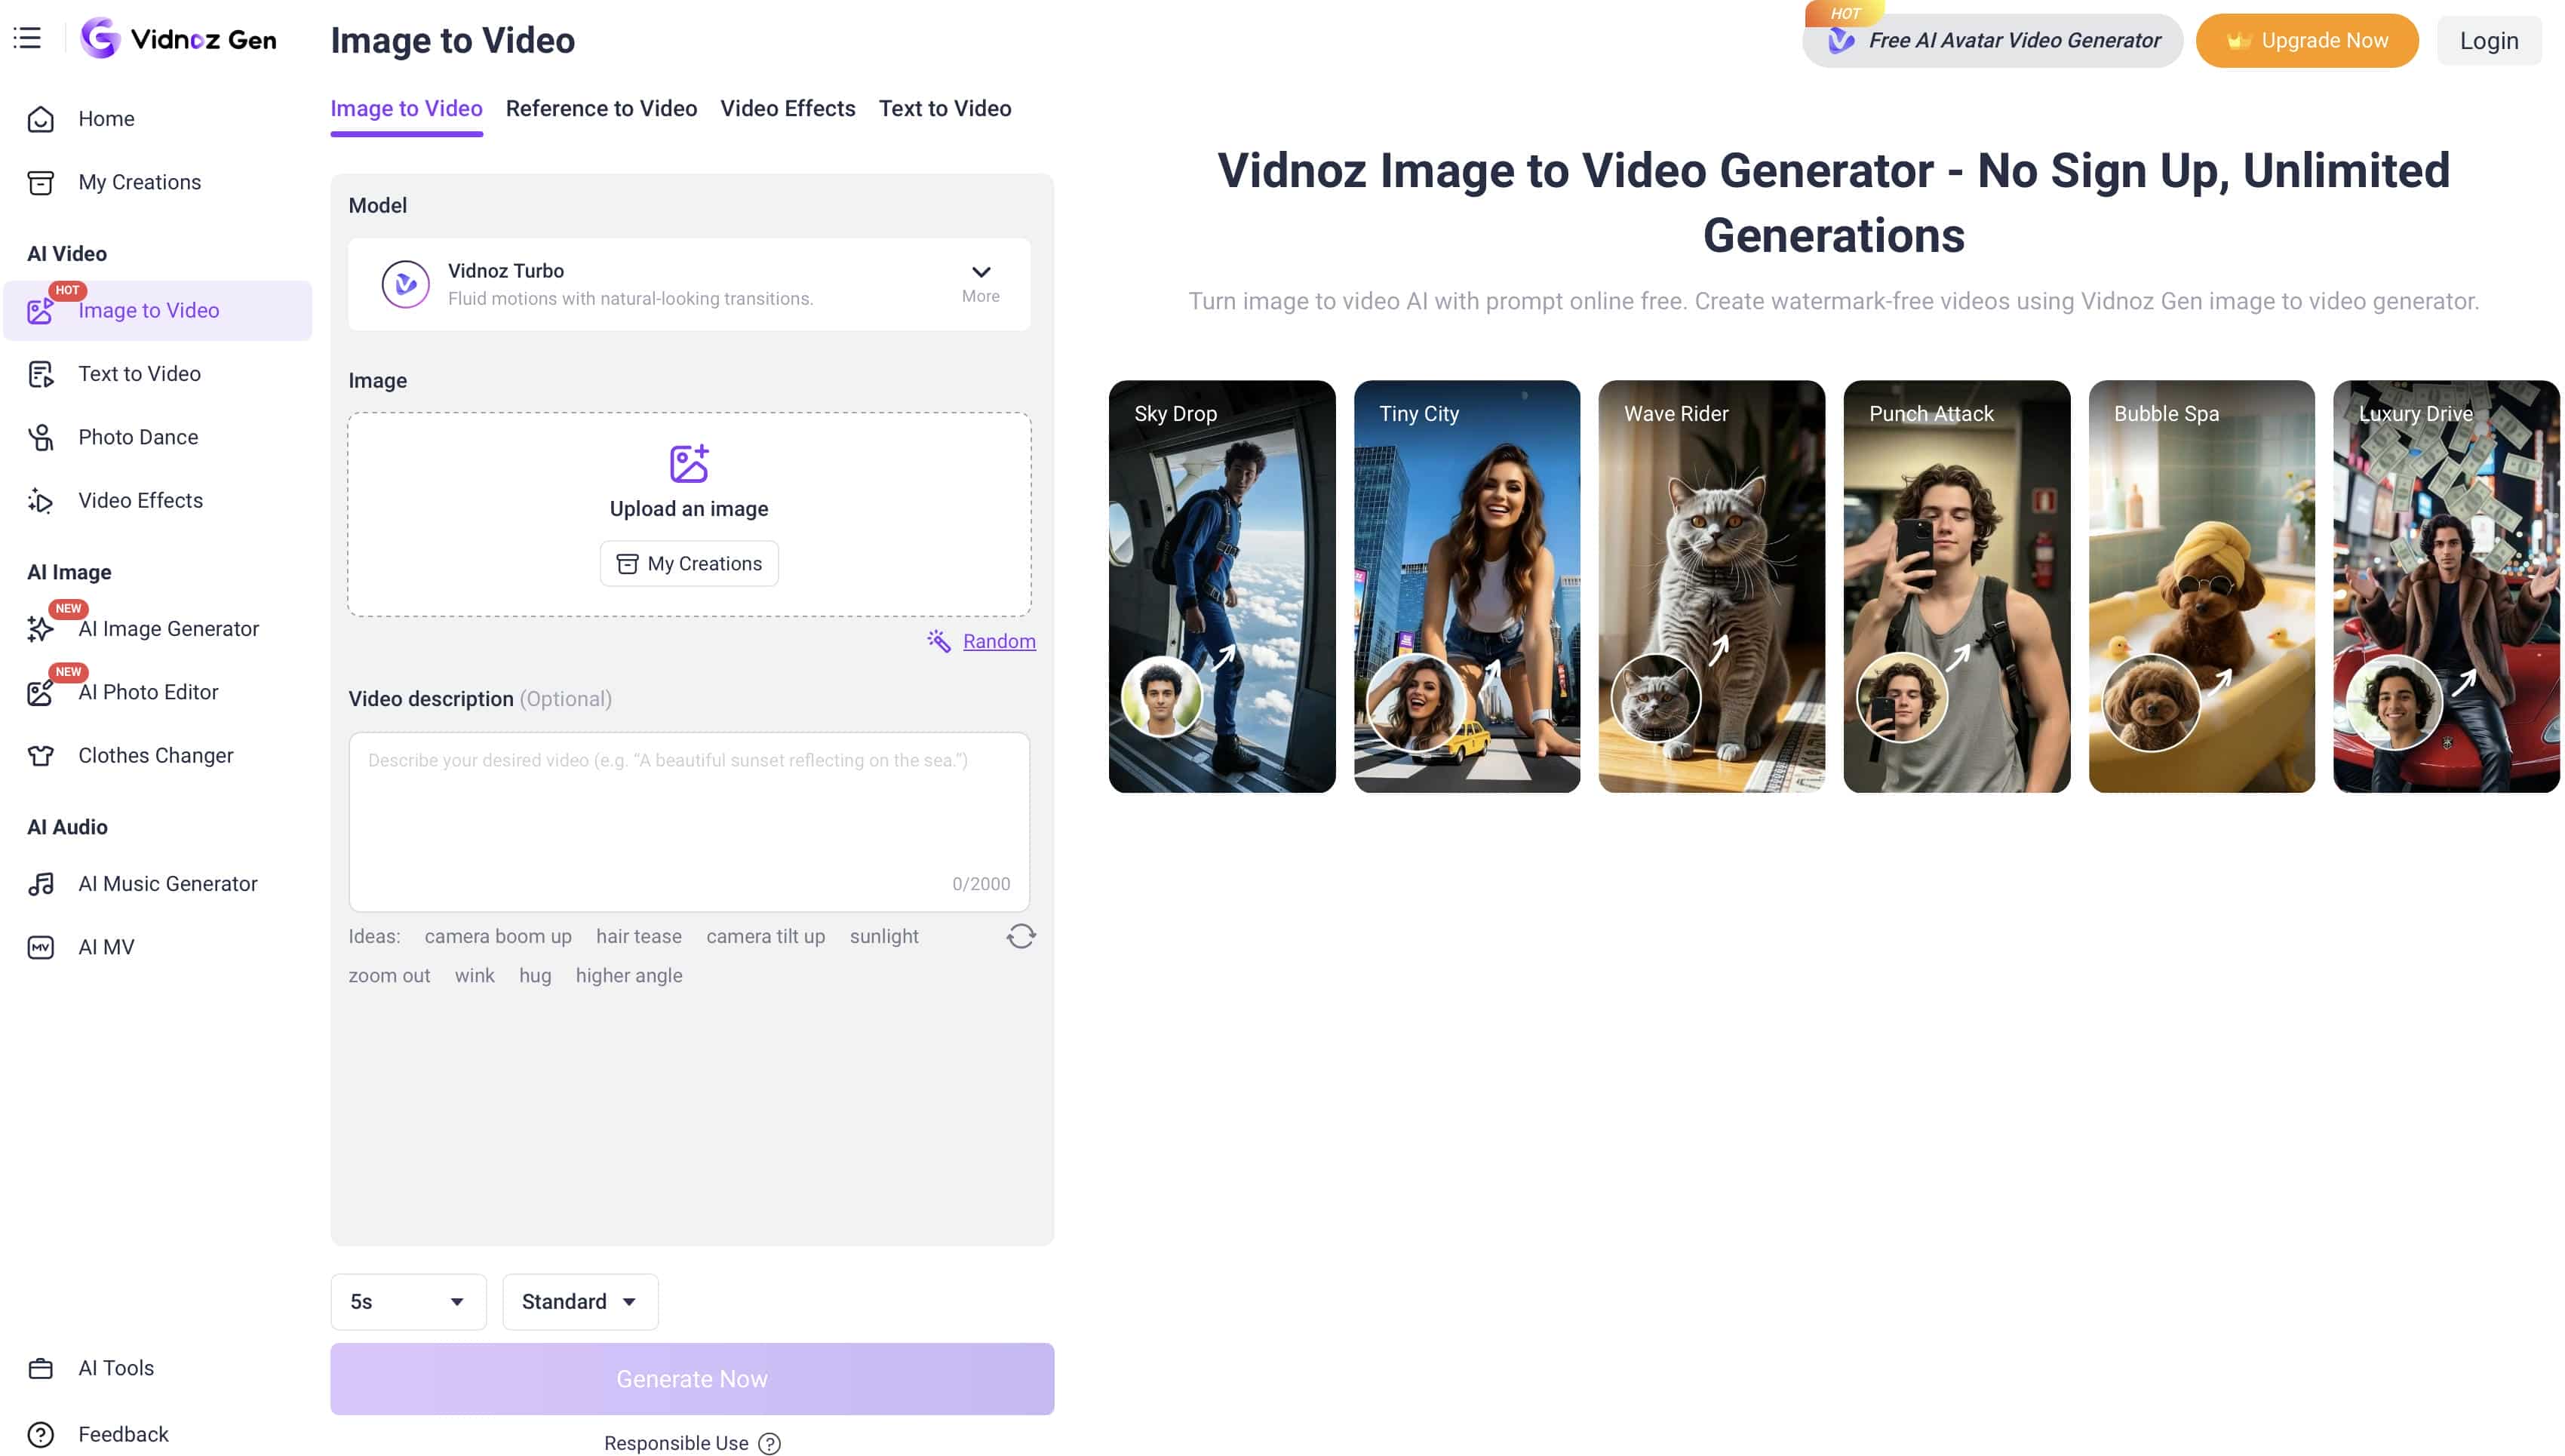Add 'camera boom up' idea
This screenshot has height=1456, width=2565.
pyautogui.click(x=498, y=936)
